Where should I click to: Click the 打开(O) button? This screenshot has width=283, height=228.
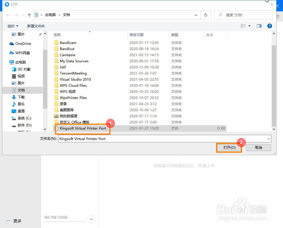[x=229, y=148]
